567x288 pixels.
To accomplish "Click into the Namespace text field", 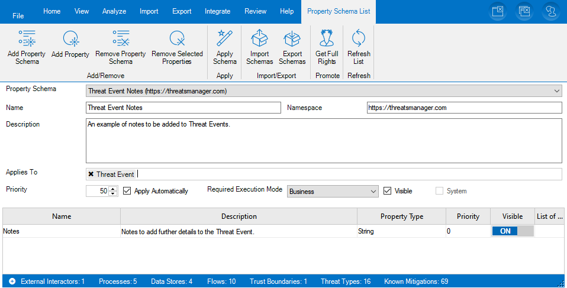I will tap(463, 108).
